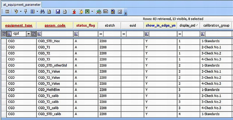Open the equipment_type filter dropdown with cgd
The image size is (233, 120).
click(28, 34)
